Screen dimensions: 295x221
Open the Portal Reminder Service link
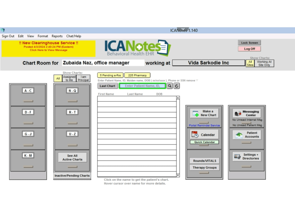click(x=204, y=125)
